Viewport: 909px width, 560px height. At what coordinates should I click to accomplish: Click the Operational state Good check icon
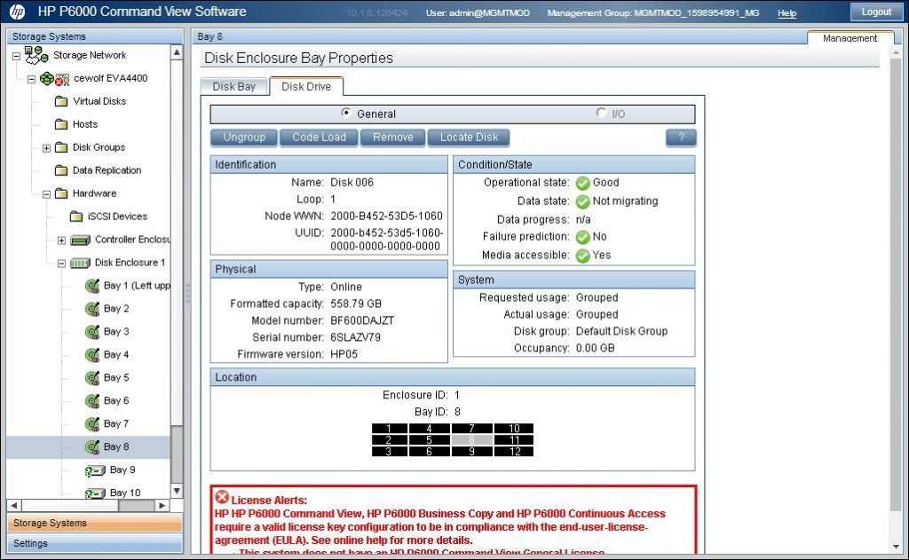582,183
